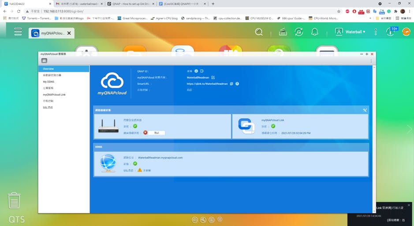
Task: Open the QTS main menu hamburger icon
Action: point(18,32)
